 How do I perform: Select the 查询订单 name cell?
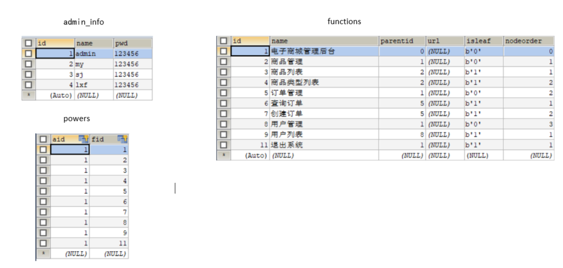pos(324,103)
